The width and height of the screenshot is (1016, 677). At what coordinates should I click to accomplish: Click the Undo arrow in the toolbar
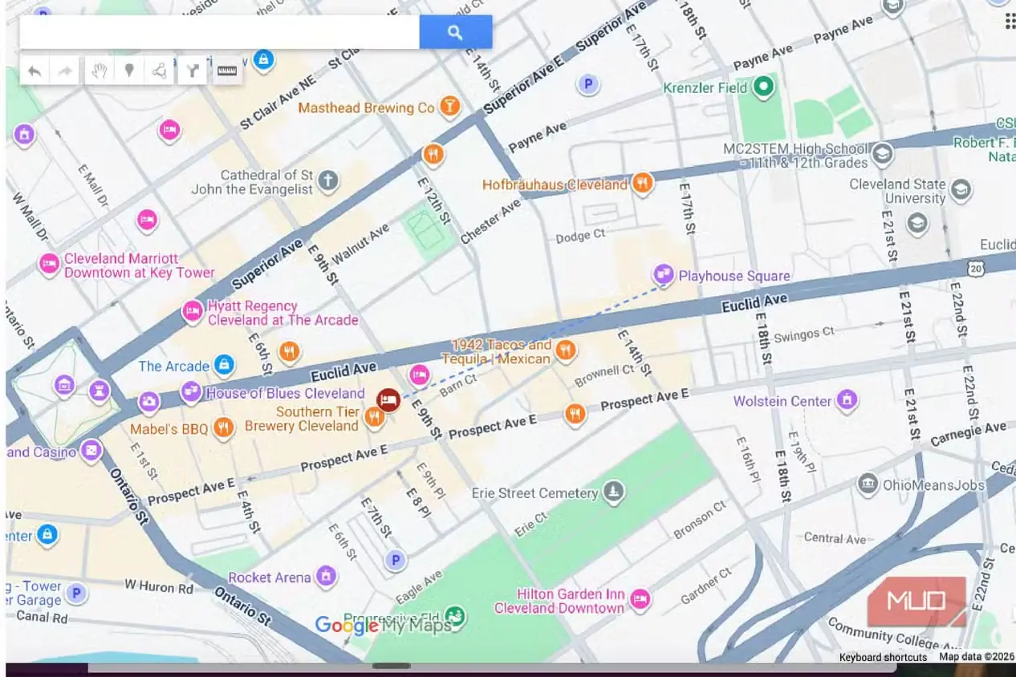35,71
